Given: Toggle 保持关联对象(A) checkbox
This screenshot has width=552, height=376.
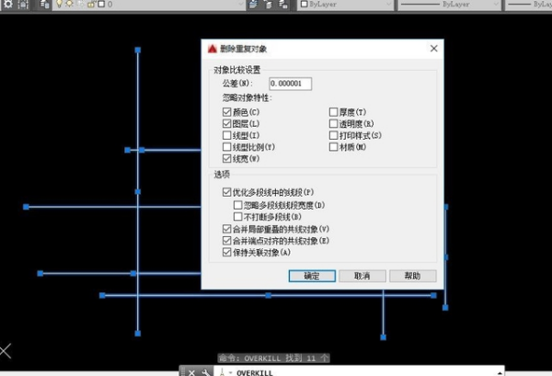Looking at the screenshot, I should [x=226, y=253].
